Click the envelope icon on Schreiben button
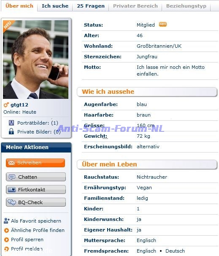This screenshot has width=219, height=256. pos(11,163)
